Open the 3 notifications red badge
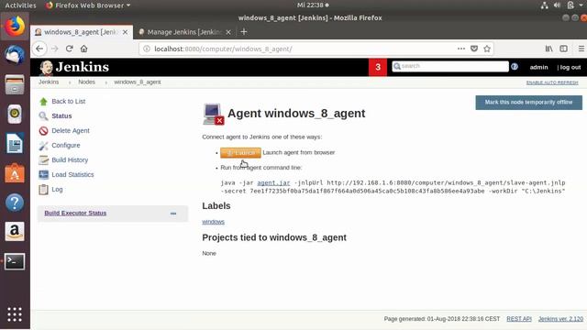 pos(378,67)
